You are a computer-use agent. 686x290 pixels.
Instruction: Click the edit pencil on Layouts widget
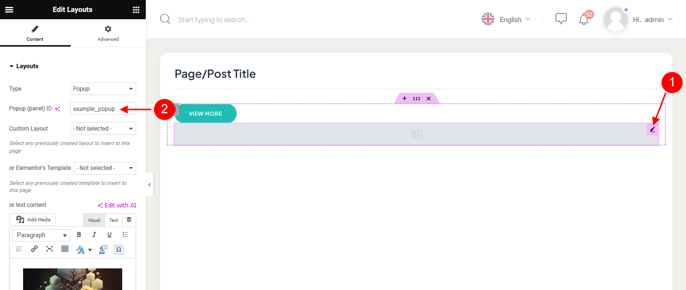point(653,129)
